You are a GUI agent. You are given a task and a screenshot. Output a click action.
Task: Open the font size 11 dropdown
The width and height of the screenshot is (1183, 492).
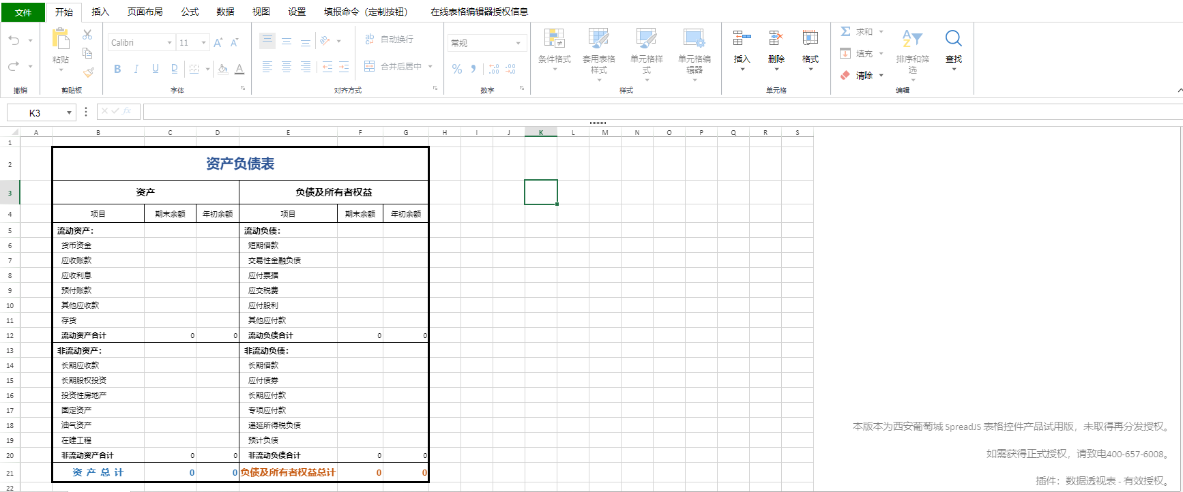(x=203, y=43)
